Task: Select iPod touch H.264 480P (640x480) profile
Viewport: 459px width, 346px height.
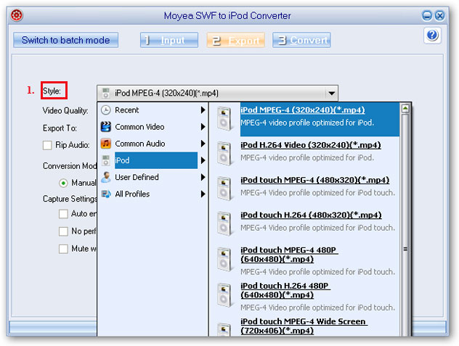Action: tap(285, 290)
